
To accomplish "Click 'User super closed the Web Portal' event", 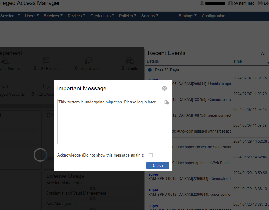I will pyautogui.click(x=202, y=147).
